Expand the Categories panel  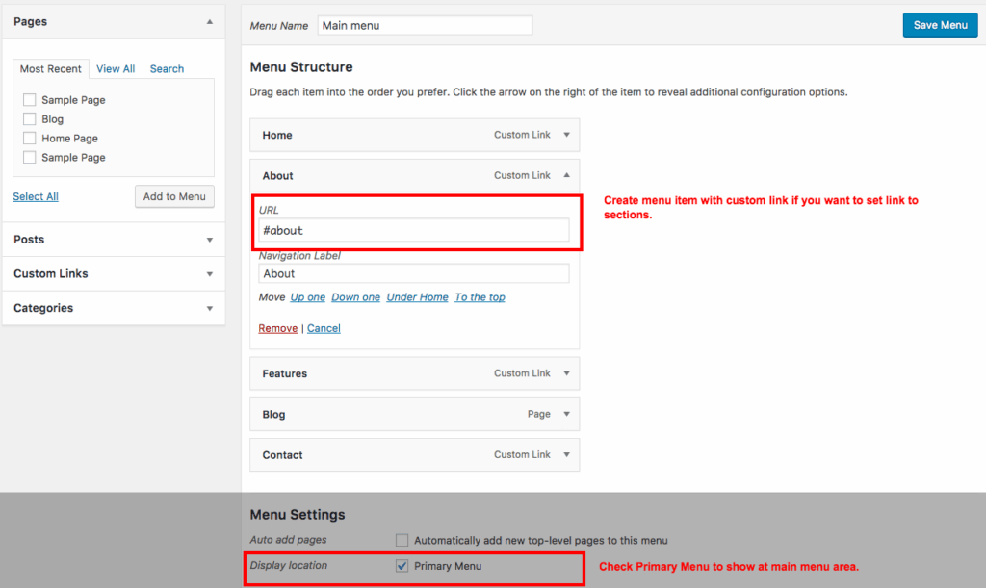coord(114,308)
